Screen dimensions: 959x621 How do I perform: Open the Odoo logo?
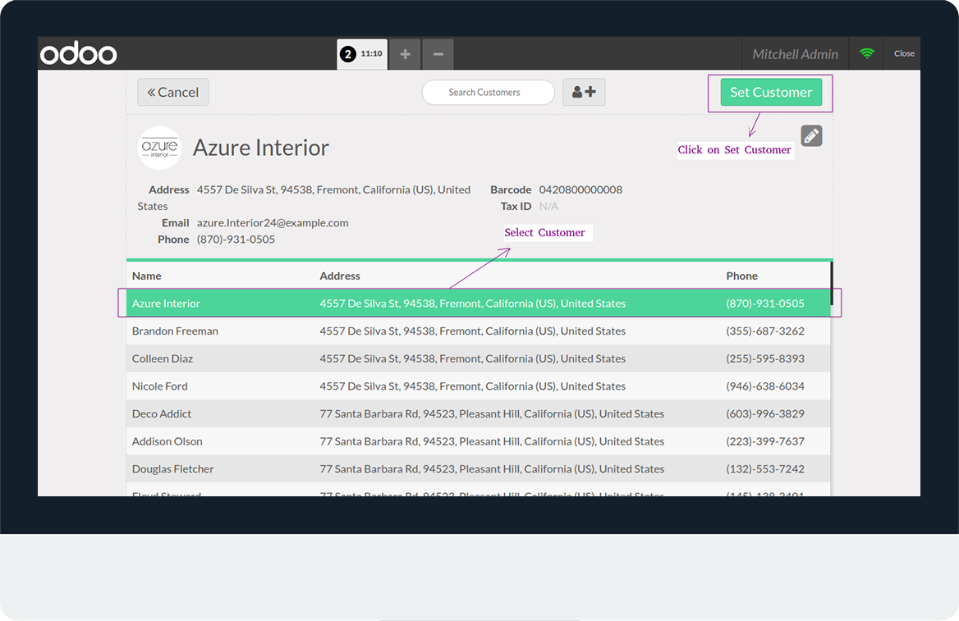click(x=78, y=54)
